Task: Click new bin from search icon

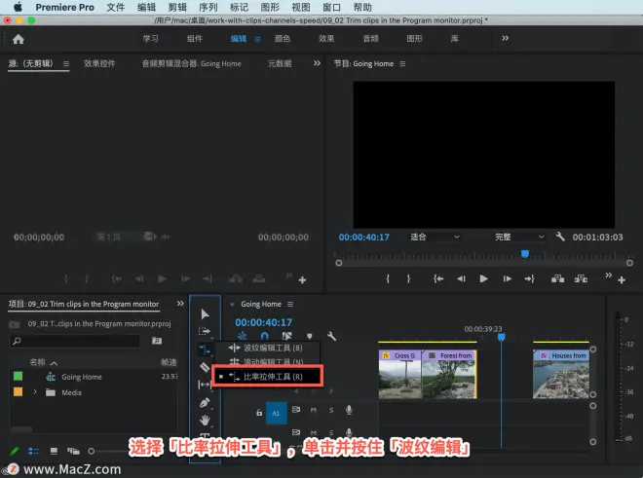Action: pyautogui.click(x=157, y=341)
